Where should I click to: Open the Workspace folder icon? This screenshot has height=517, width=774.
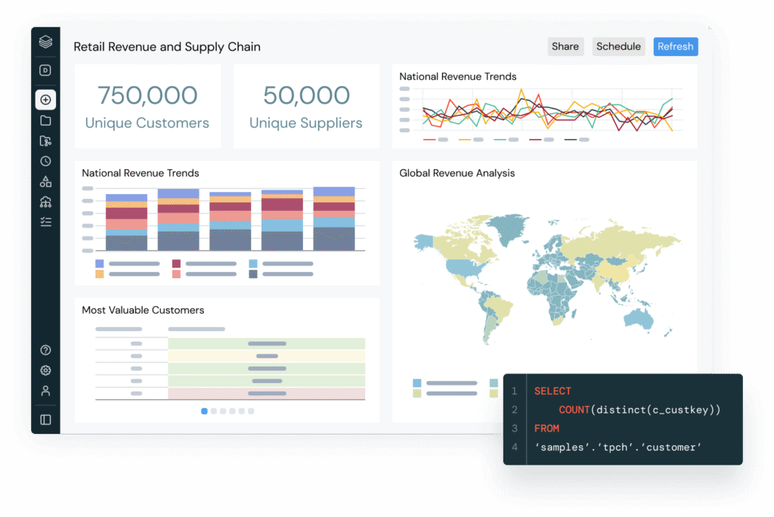pos(45,120)
